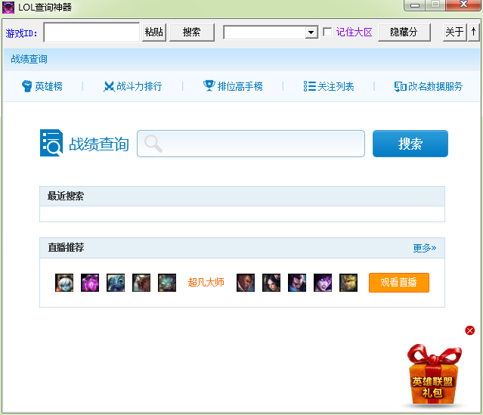Image resolution: width=483 pixels, height=415 pixels.
Task: Select the fourth brown champion avatar
Action: (141, 283)
